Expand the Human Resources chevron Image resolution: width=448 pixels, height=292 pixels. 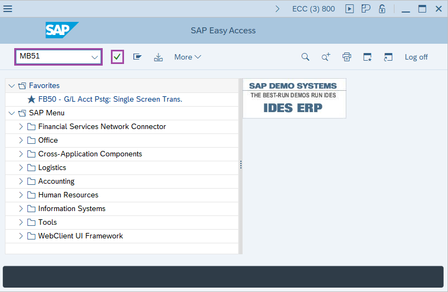coord(21,195)
